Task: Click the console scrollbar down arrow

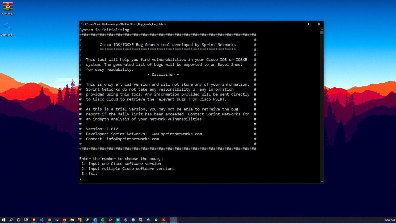Action: pyautogui.click(x=321, y=181)
